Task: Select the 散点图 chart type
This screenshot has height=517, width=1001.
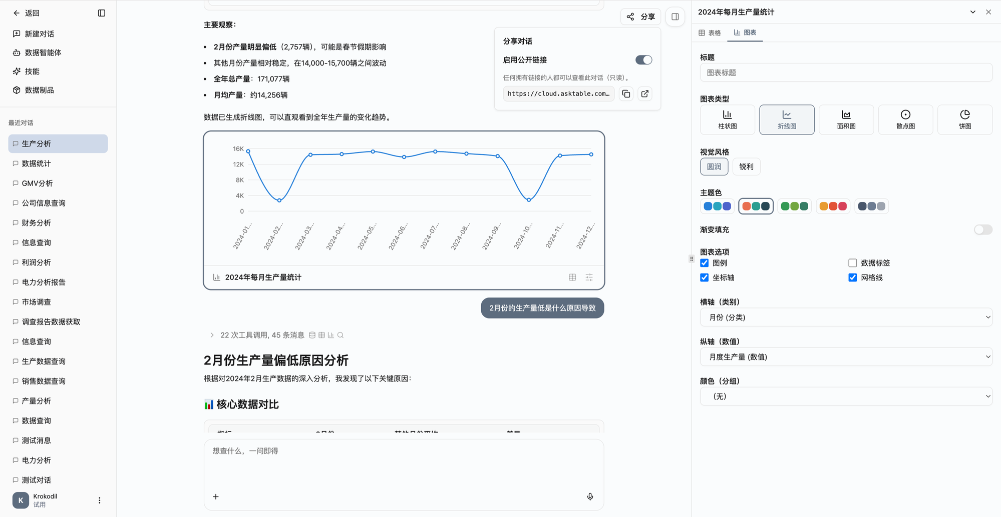Action: [905, 119]
